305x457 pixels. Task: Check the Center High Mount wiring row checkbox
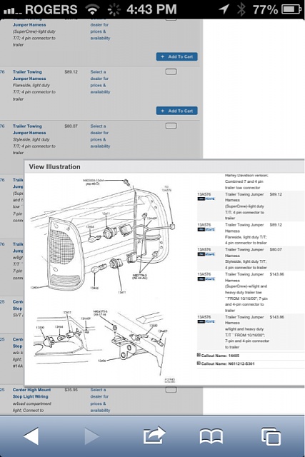[x=171, y=390]
